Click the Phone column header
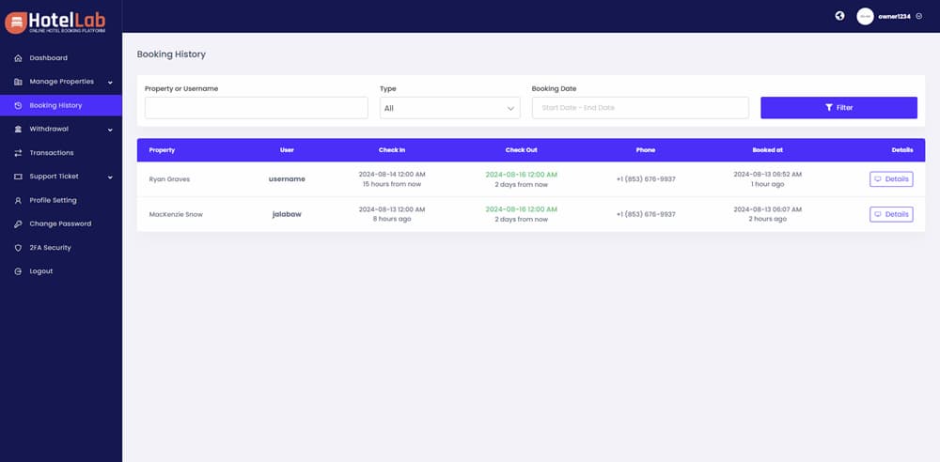The image size is (940, 462). click(x=646, y=150)
